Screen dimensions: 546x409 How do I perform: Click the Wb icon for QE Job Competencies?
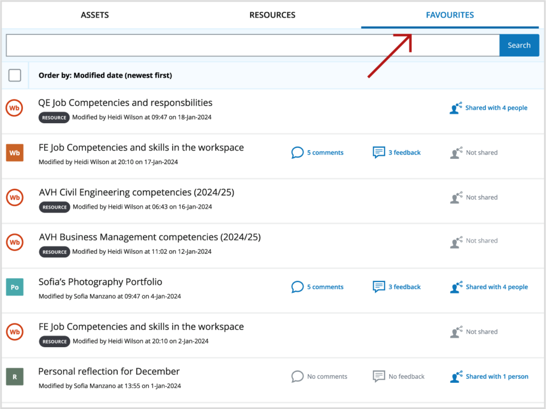(14, 108)
